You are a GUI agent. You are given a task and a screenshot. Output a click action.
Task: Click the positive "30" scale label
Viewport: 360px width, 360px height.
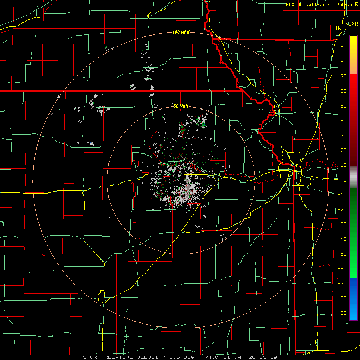(344, 136)
